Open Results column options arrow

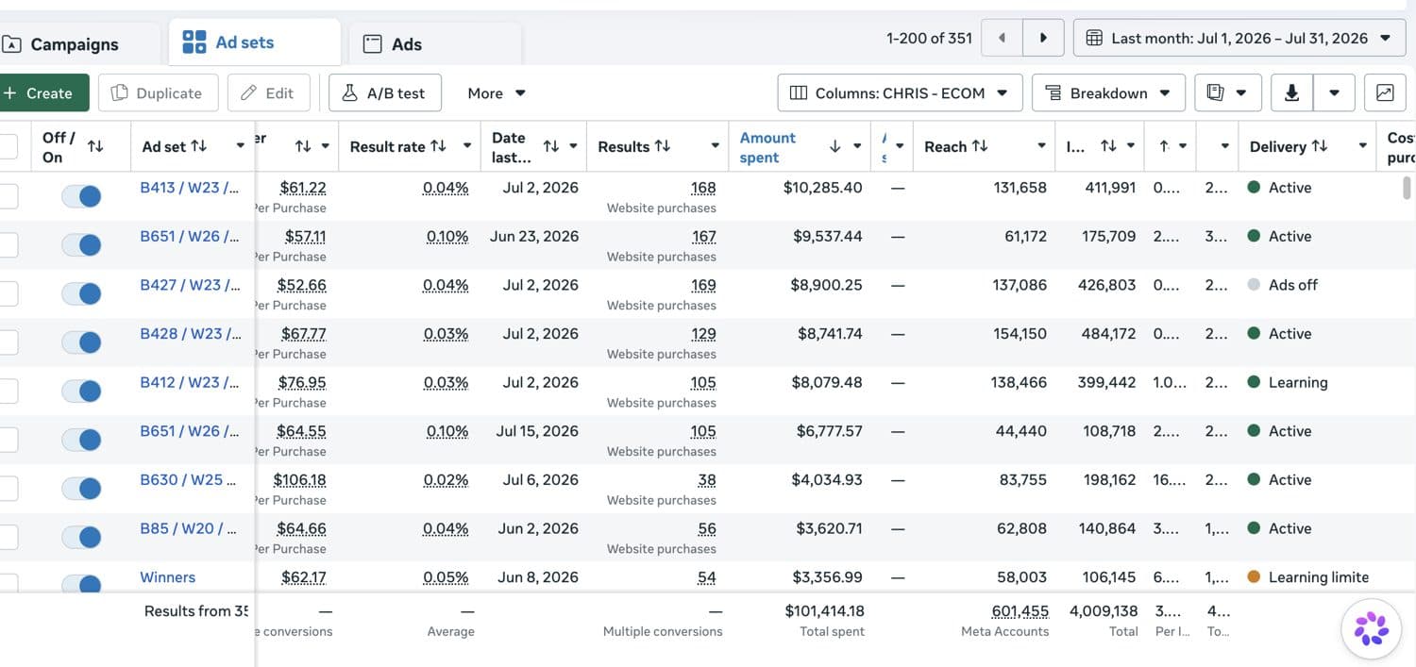(x=713, y=146)
